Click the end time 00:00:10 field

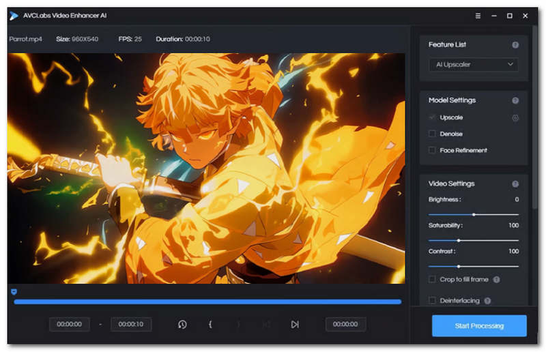point(131,325)
